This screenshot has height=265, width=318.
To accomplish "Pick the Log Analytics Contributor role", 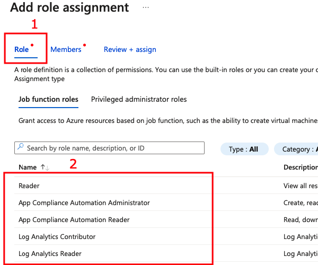I will pyautogui.click(x=57, y=236).
